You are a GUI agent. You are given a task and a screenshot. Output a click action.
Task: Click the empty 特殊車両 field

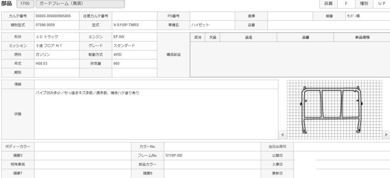(82, 164)
